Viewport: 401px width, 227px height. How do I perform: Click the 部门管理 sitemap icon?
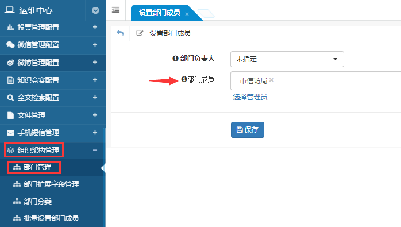[x=17, y=167]
